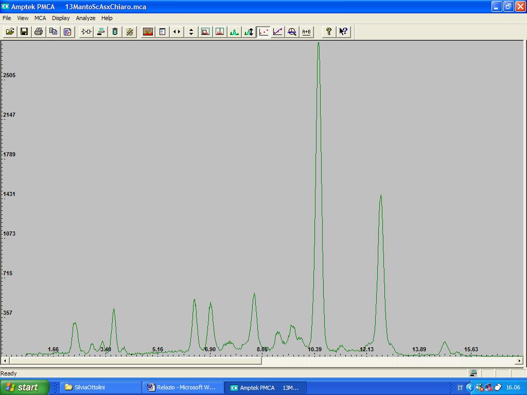Click the Windows start button
This screenshot has width=527, height=395.
pos(24,387)
